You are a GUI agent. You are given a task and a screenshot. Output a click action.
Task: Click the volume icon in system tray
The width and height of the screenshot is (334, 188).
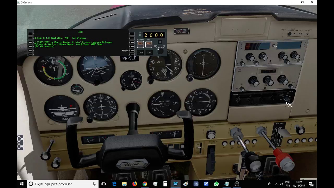(x=282, y=184)
